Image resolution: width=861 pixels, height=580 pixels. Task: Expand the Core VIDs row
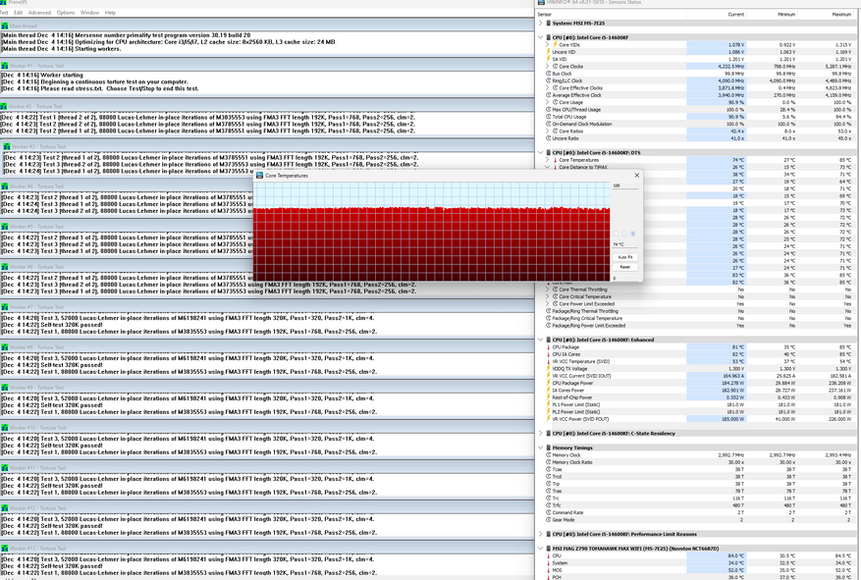click(x=548, y=44)
